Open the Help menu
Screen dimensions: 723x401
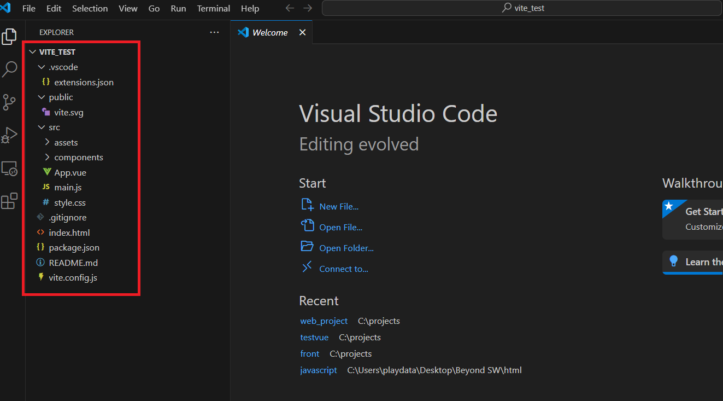click(x=250, y=8)
